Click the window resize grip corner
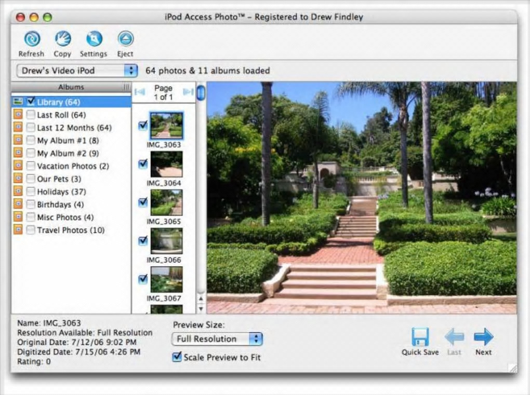 512,367
